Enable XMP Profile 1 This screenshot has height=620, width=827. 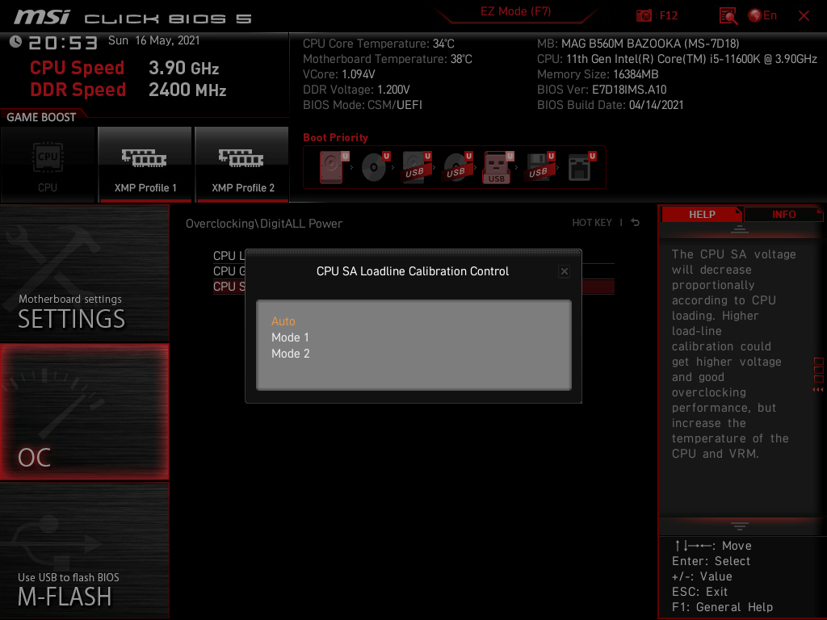click(145, 165)
